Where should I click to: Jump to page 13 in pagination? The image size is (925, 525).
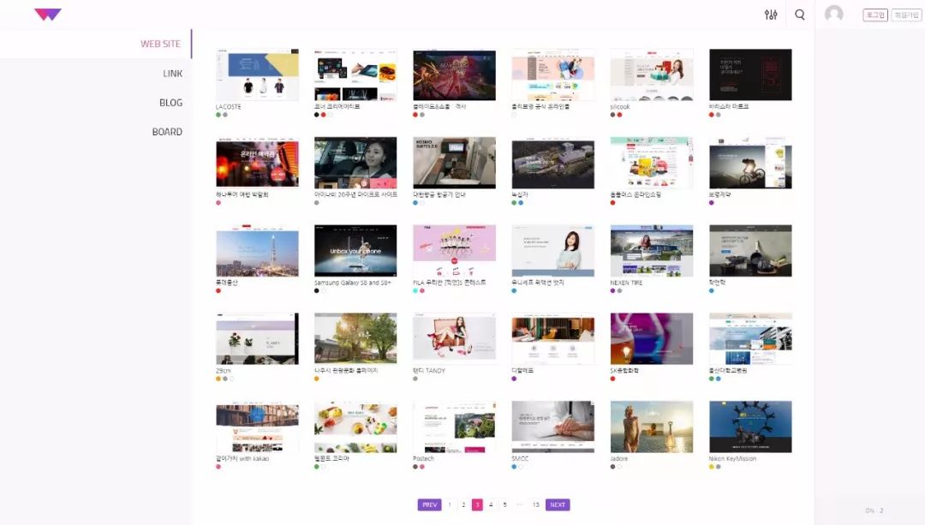coord(535,505)
